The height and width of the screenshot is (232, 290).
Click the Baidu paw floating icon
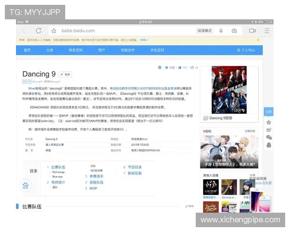pyautogui.click(x=26, y=186)
